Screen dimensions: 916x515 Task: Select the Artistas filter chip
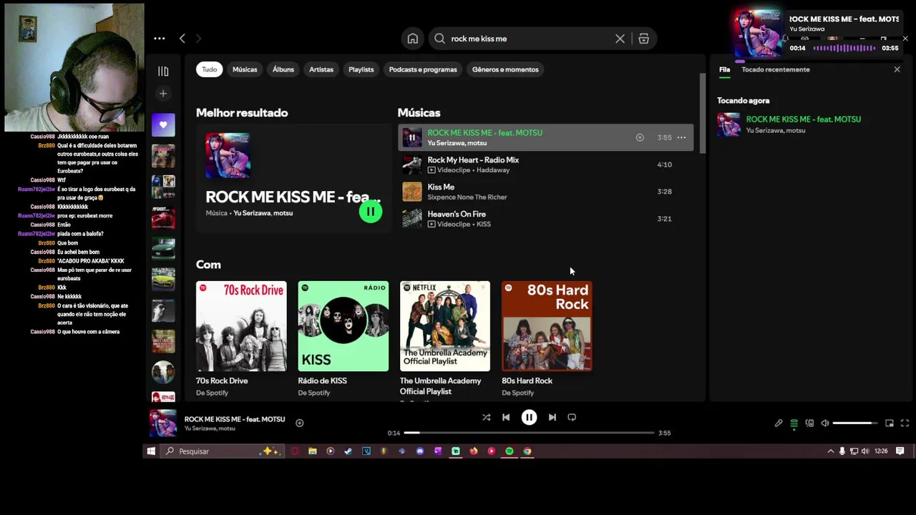click(x=321, y=69)
